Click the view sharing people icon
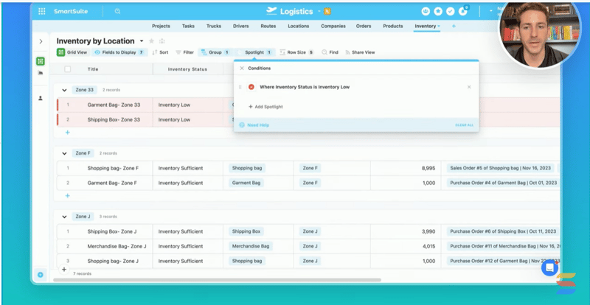Screen dimensions: 590x305 coord(162,41)
